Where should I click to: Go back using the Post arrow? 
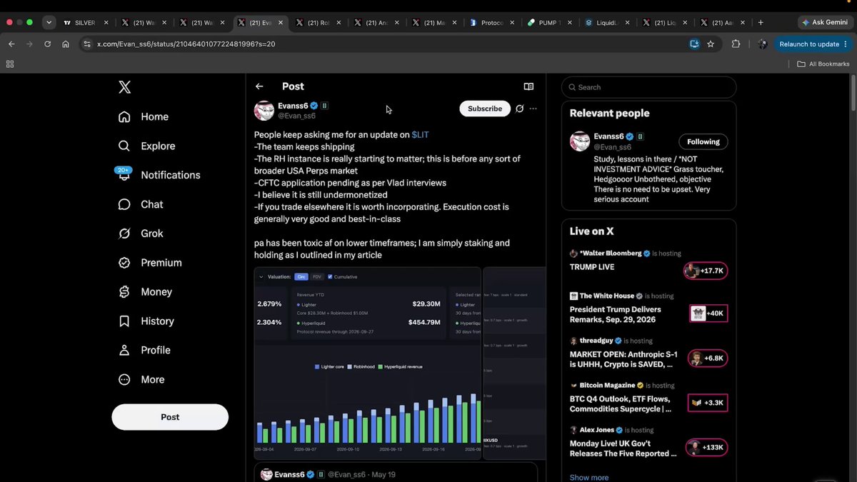click(x=259, y=86)
